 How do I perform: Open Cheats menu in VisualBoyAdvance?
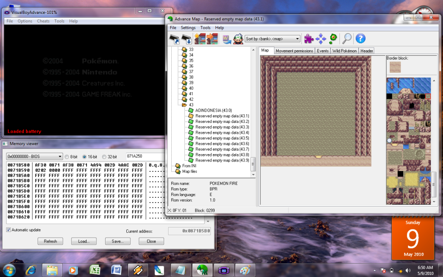pos(43,21)
